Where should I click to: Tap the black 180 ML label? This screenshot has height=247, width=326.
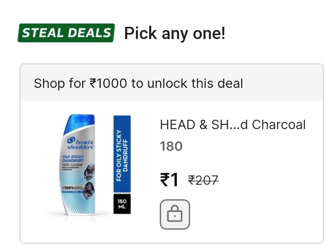(122, 204)
